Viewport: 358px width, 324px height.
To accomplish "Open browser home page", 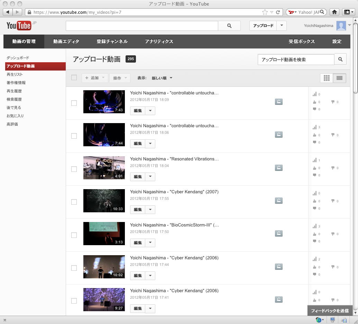I will coord(334,12).
